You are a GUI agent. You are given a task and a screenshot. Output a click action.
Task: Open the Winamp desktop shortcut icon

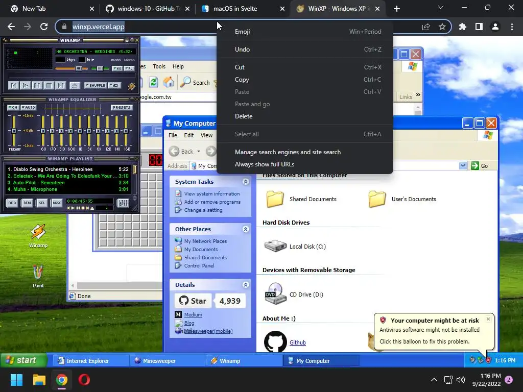[x=38, y=236]
